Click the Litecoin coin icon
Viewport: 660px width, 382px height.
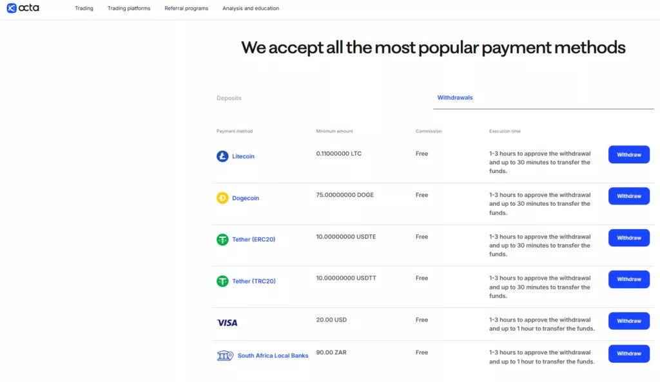click(222, 156)
